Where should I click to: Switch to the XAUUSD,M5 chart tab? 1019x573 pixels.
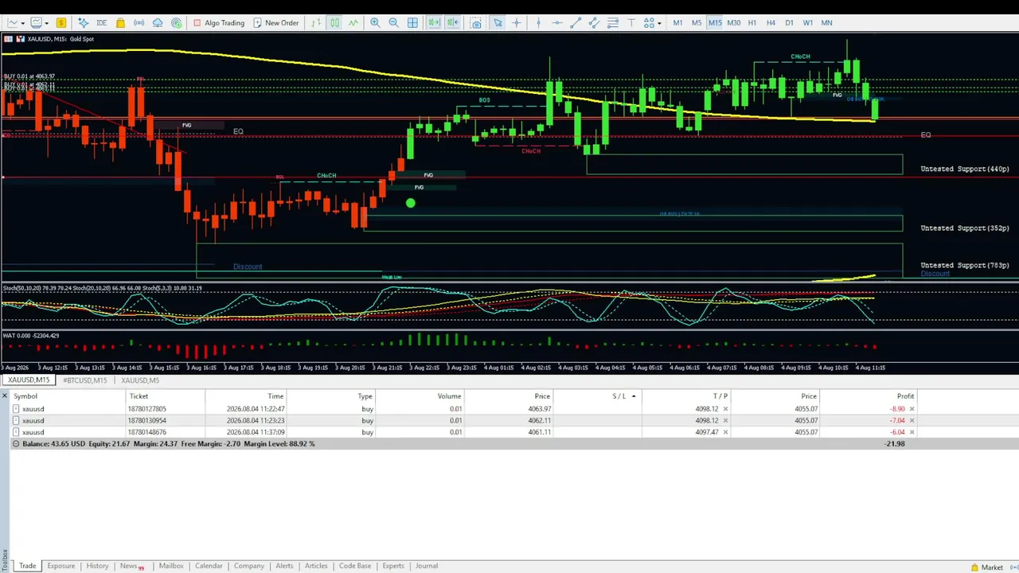140,380
